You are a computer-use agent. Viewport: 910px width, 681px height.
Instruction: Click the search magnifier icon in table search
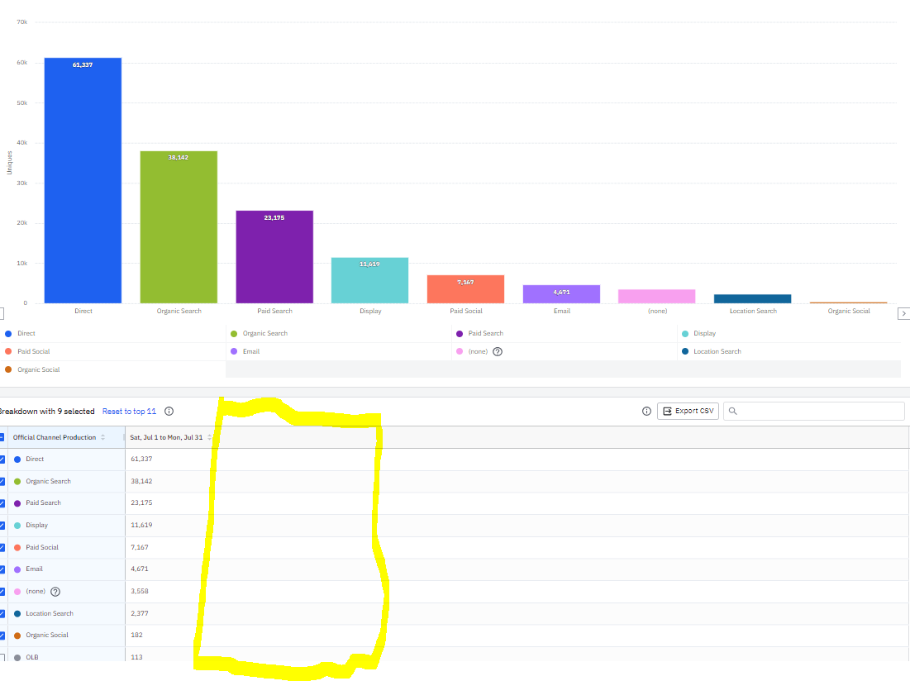tap(733, 412)
